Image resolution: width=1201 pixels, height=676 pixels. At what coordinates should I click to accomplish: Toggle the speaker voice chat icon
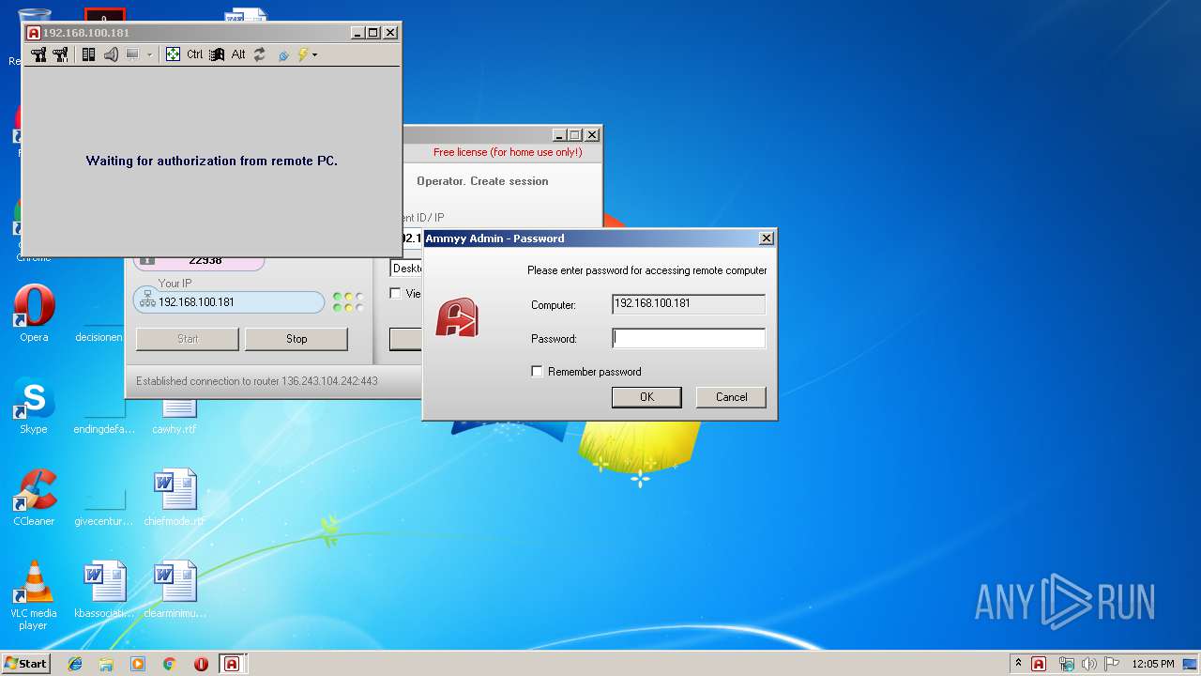click(x=111, y=54)
